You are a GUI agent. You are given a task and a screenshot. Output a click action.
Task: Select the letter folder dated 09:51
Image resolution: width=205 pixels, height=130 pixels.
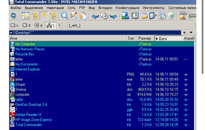pos(102,59)
